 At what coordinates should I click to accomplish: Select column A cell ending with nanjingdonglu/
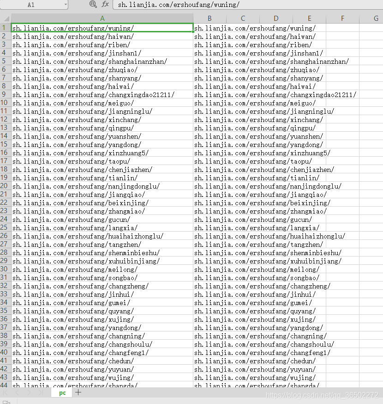[x=102, y=186]
